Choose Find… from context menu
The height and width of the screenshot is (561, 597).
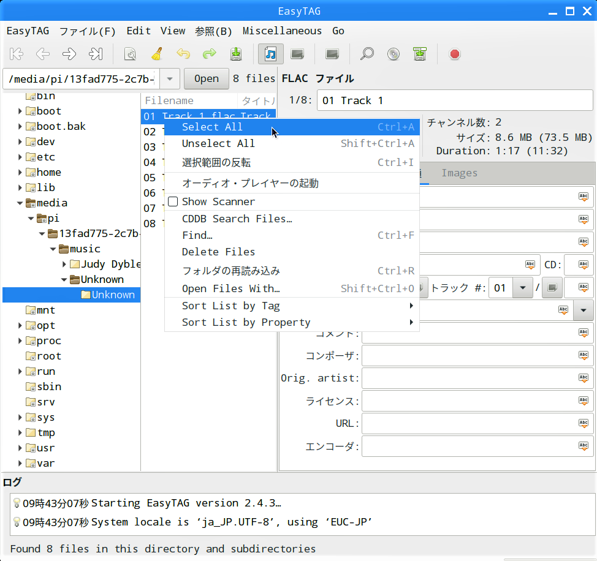[292, 235]
